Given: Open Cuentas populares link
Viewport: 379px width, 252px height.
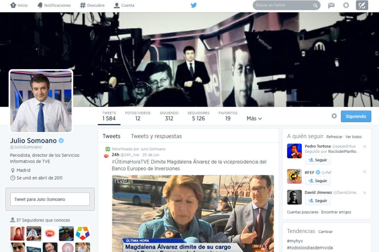Looking at the screenshot, I should coord(303,212).
